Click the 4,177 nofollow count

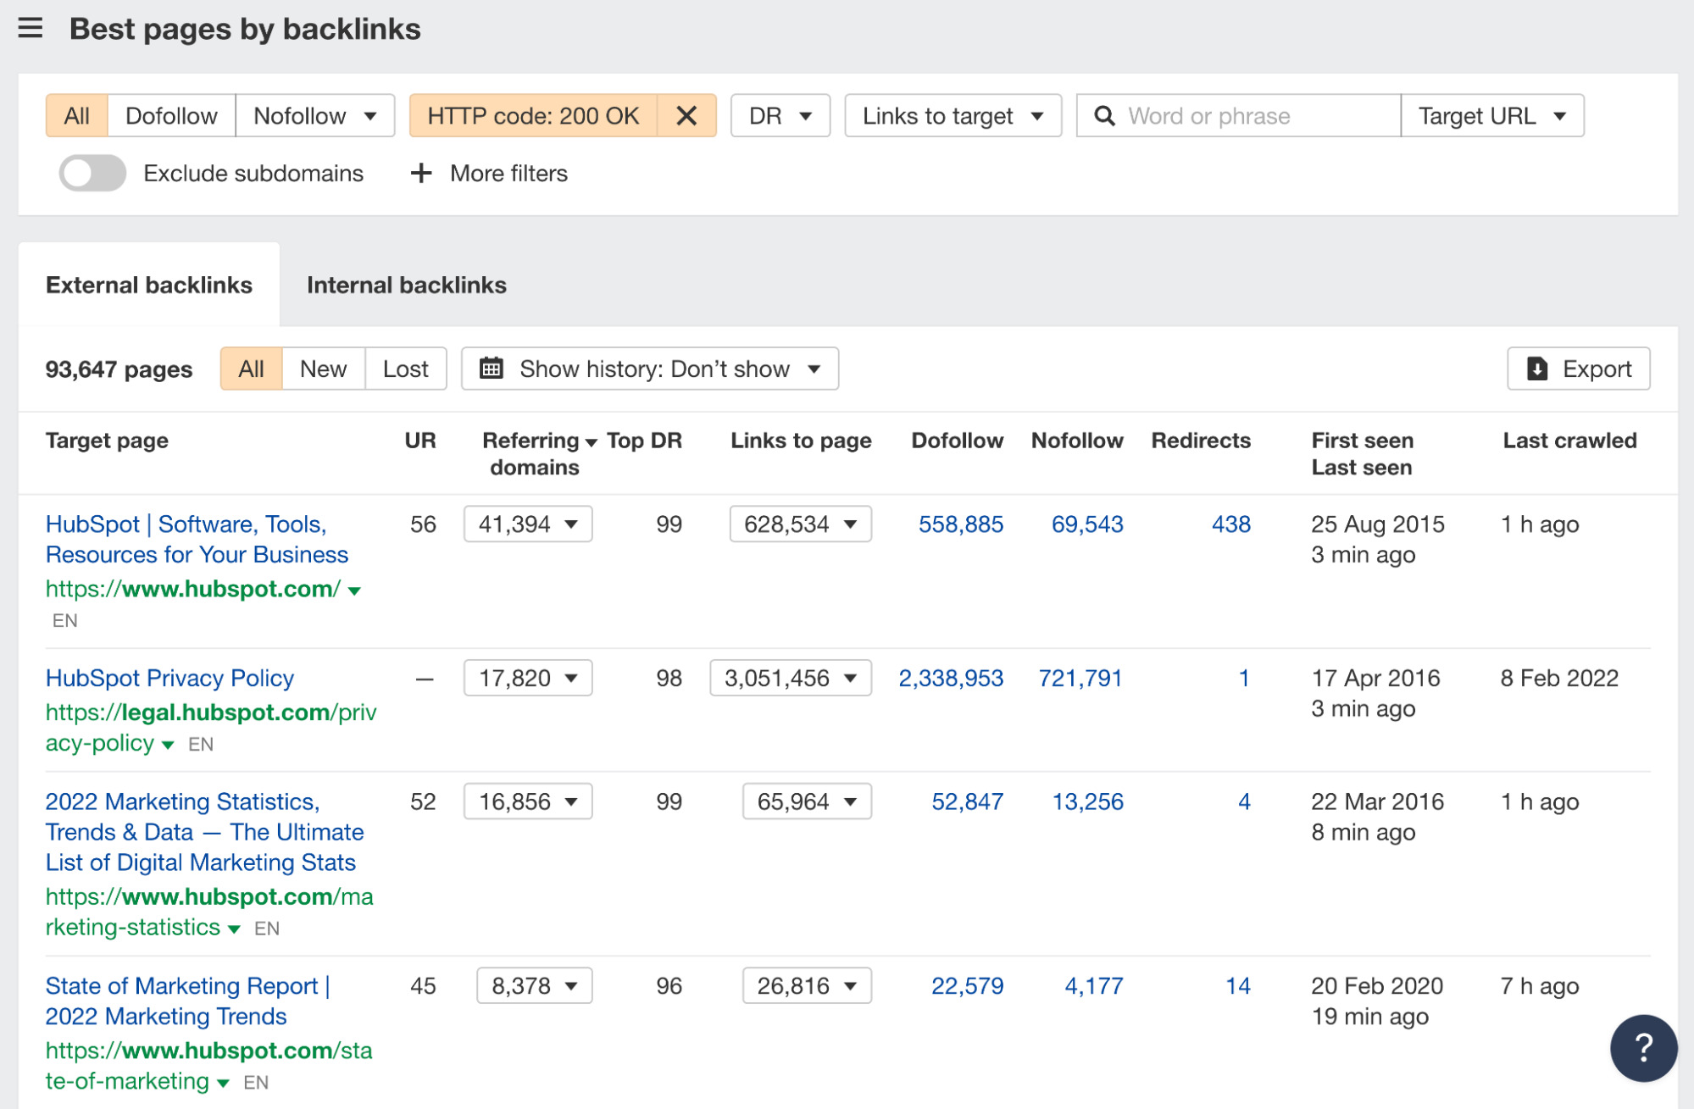click(x=1093, y=986)
